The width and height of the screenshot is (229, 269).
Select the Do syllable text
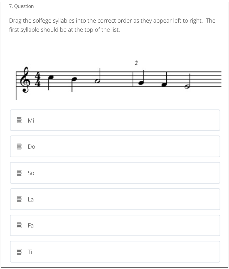(x=32, y=147)
